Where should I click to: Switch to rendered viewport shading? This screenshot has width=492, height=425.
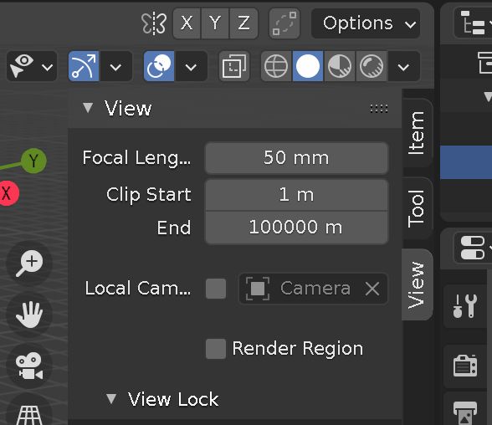(372, 66)
